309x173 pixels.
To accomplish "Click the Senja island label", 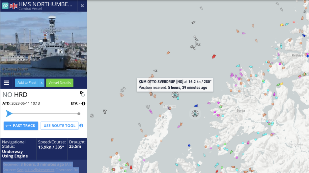I will pyautogui.click(x=240, y=111).
